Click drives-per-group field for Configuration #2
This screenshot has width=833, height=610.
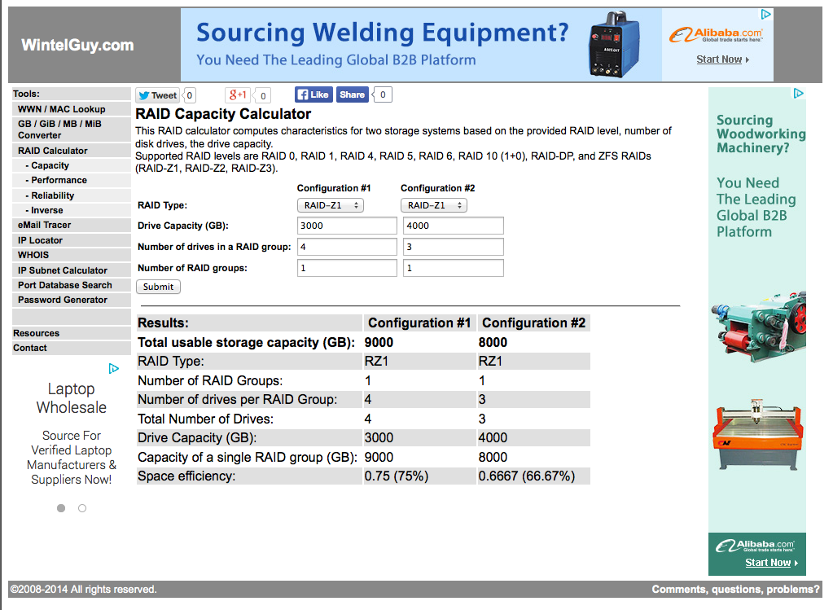click(454, 247)
